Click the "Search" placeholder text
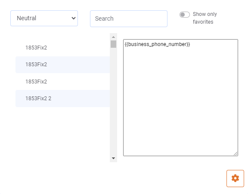The image size is (248, 194). tap(104, 18)
